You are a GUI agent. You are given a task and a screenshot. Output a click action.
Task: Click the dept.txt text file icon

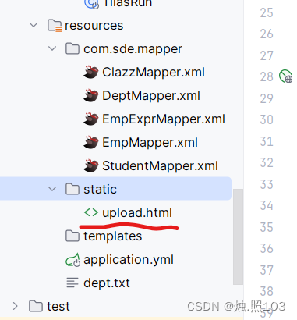point(72,283)
